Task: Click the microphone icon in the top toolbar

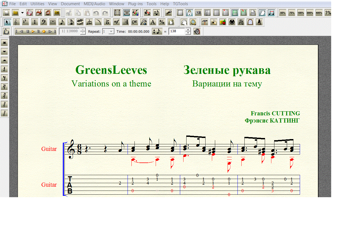Action: tap(169, 13)
